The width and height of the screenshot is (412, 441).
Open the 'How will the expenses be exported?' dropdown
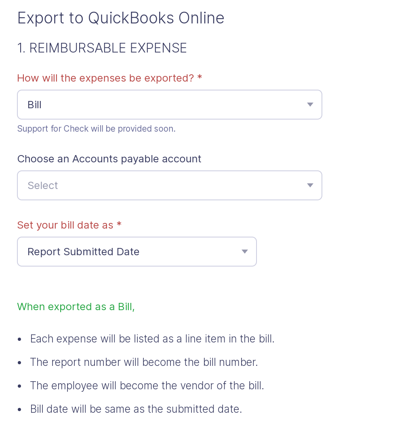(170, 104)
